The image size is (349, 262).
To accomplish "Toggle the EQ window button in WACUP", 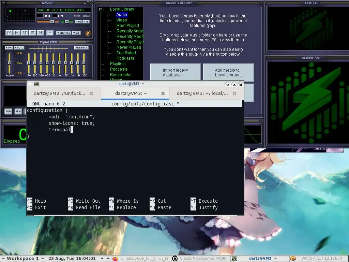I will pyautogui.click(x=78, y=21).
